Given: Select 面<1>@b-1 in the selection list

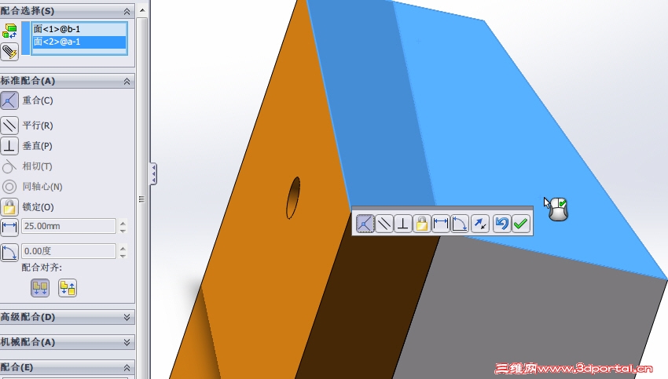Looking at the screenshot, I should click(x=79, y=29).
